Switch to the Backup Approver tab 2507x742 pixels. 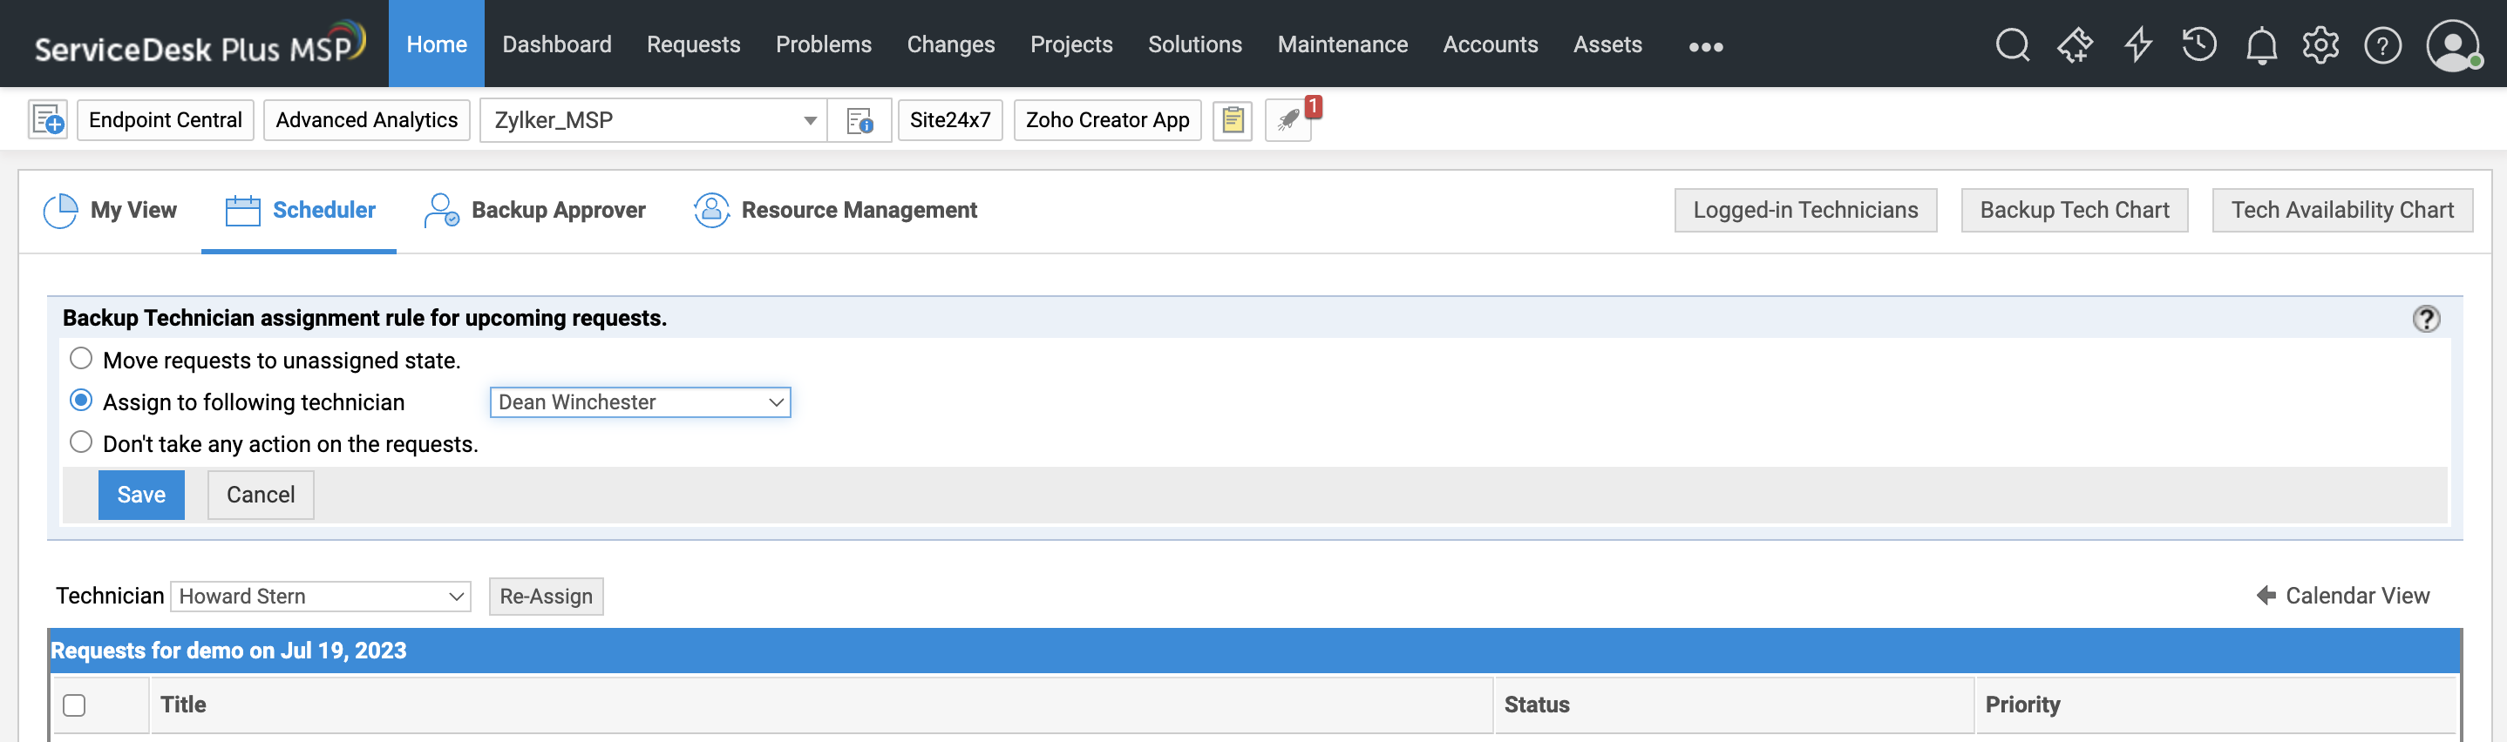[x=535, y=210]
